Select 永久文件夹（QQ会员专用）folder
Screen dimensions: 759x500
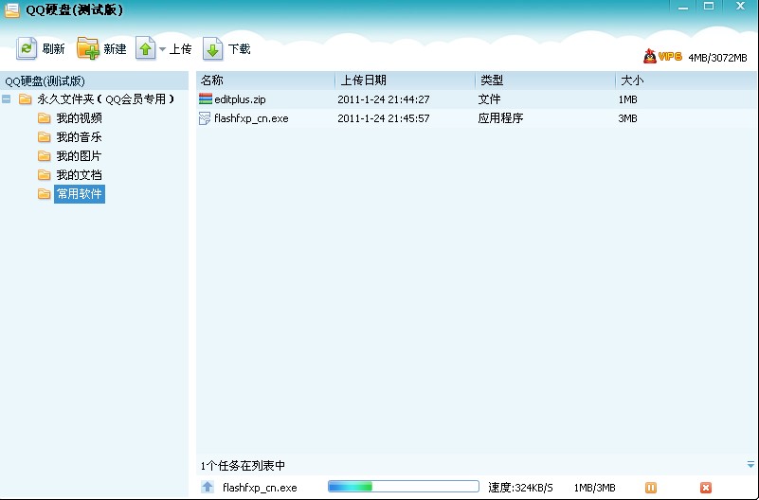coord(105,99)
